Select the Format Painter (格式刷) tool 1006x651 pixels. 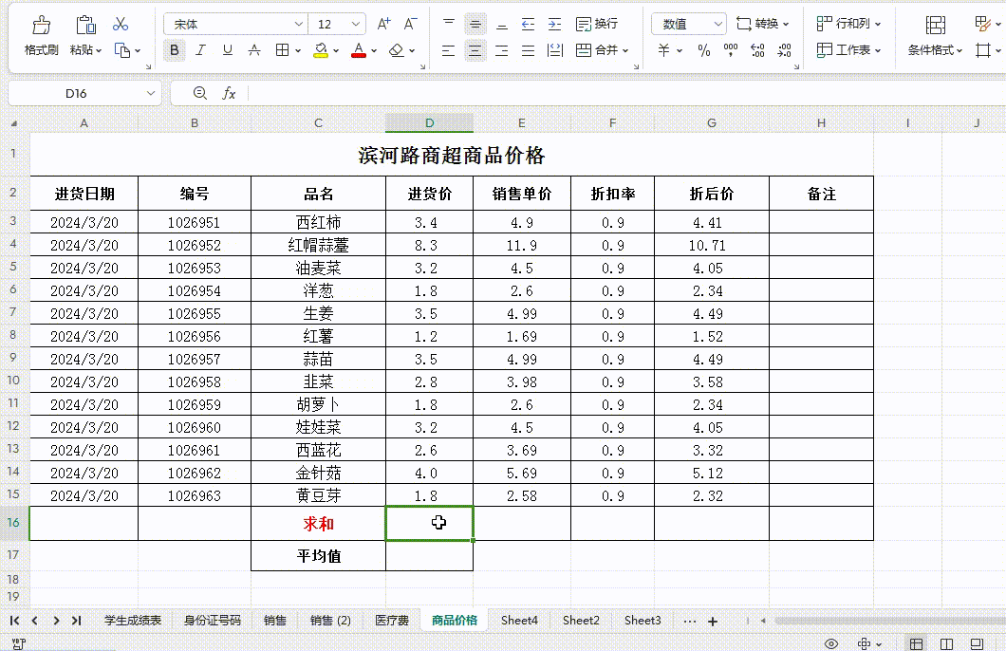42,35
